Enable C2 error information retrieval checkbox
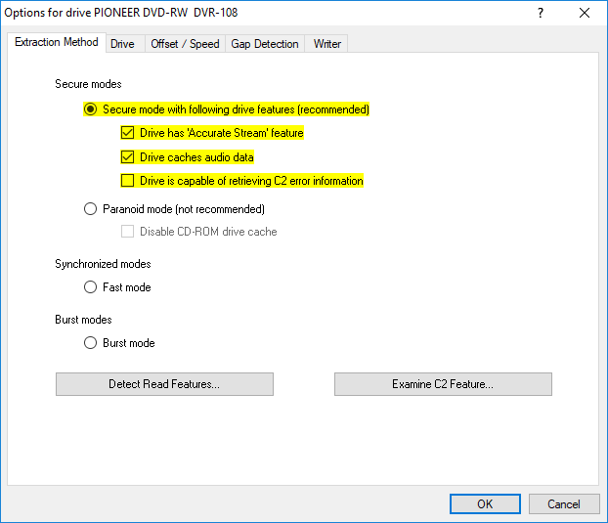 tap(128, 181)
